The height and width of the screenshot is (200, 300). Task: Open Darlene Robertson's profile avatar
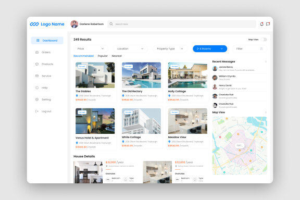[74, 24]
